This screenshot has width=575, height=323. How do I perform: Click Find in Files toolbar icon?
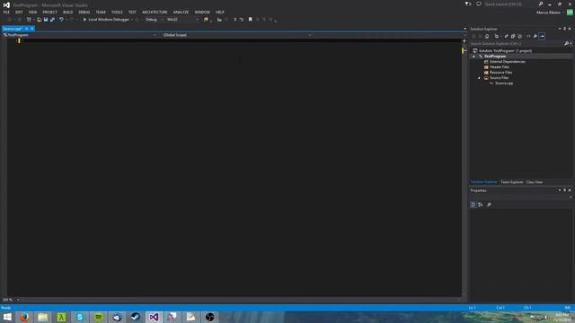[206, 20]
